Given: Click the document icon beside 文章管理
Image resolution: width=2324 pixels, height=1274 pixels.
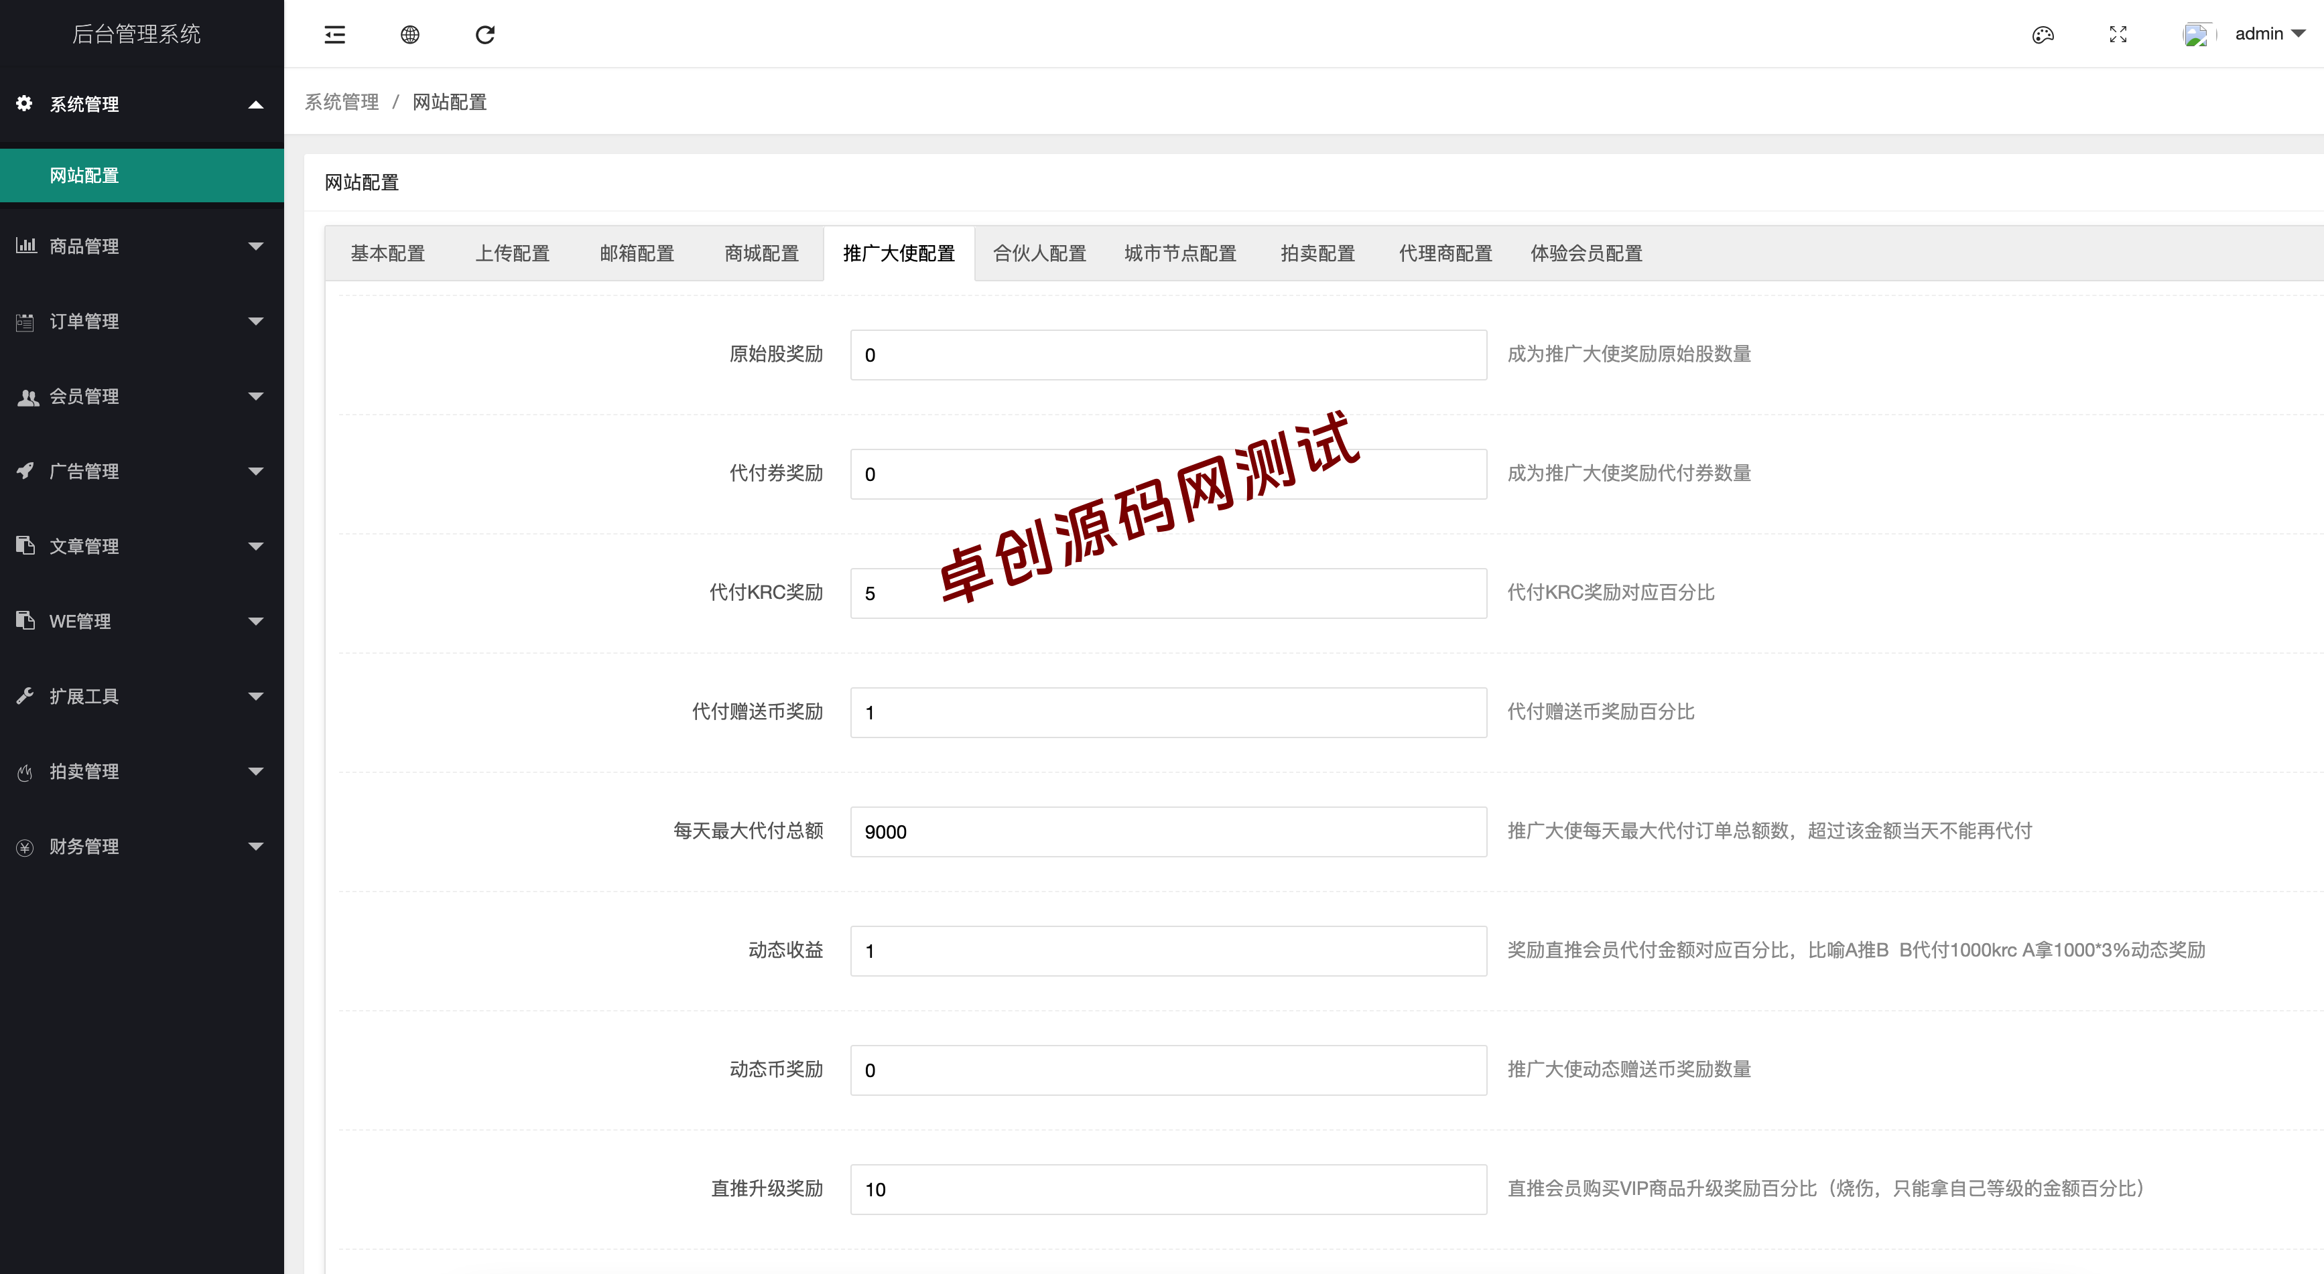Looking at the screenshot, I should 25,545.
